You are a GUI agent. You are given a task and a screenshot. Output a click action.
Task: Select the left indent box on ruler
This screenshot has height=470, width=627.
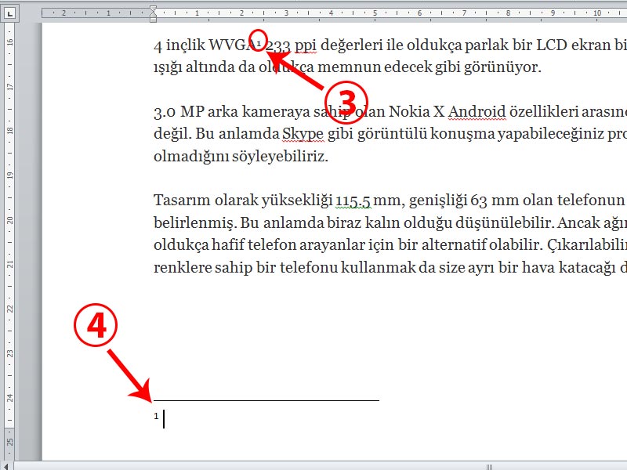(153, 20)
